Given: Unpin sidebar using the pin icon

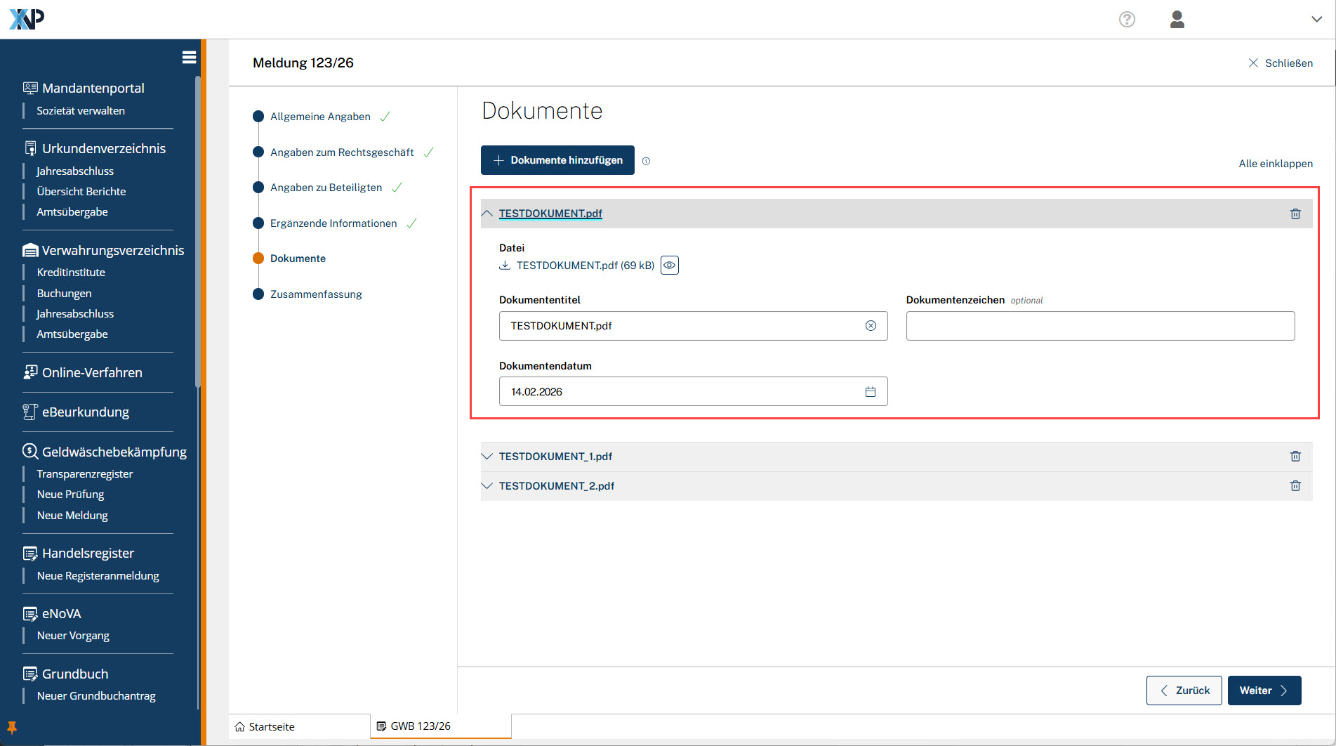Looking at the screenshot, I should click(12, 727).
